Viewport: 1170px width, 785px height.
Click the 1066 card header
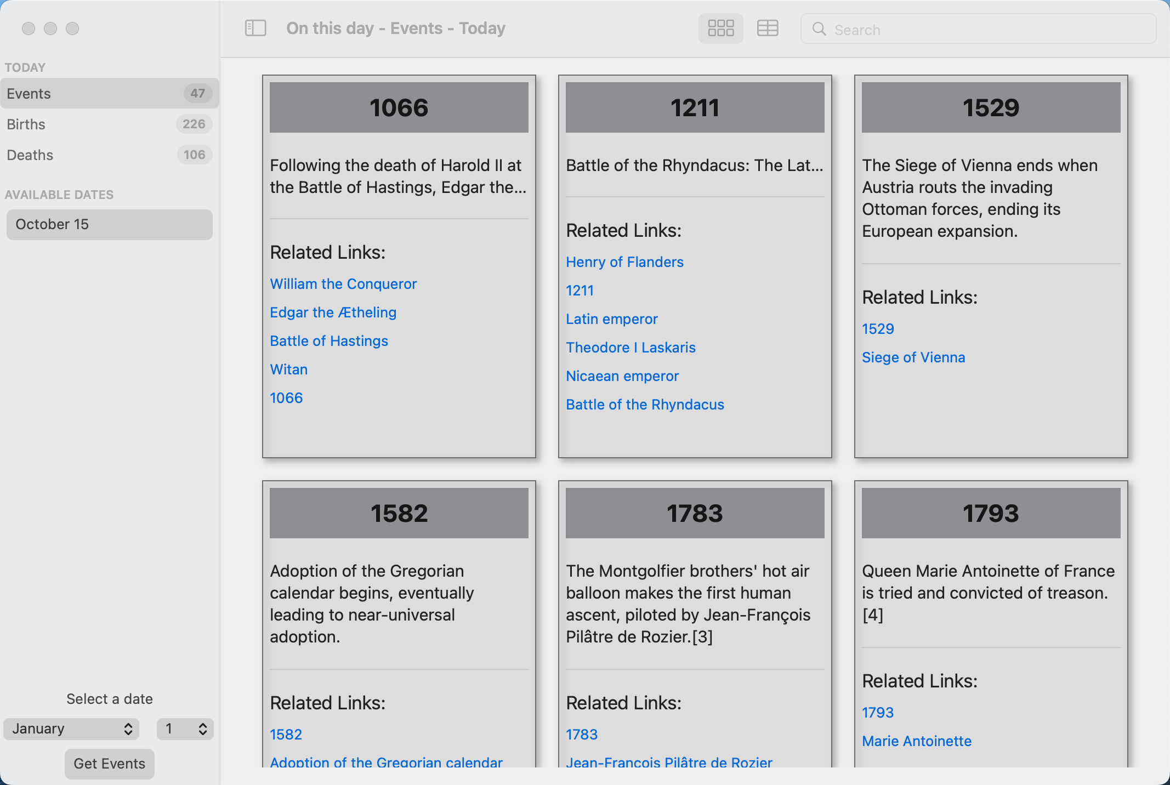399,107
